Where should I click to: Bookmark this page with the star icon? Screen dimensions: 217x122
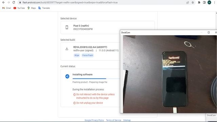(x=193, y=2)
